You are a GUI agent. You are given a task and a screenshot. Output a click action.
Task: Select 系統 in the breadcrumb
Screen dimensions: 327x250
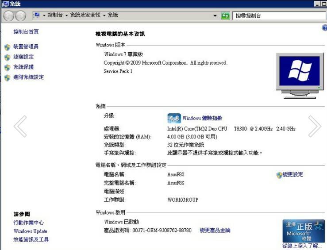click(x=113, y=15)
